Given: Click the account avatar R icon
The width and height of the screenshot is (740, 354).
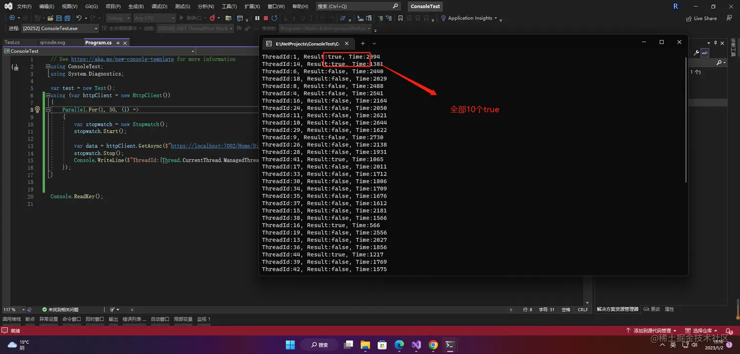Looking at the screenshot, I should tap(675, 6).
